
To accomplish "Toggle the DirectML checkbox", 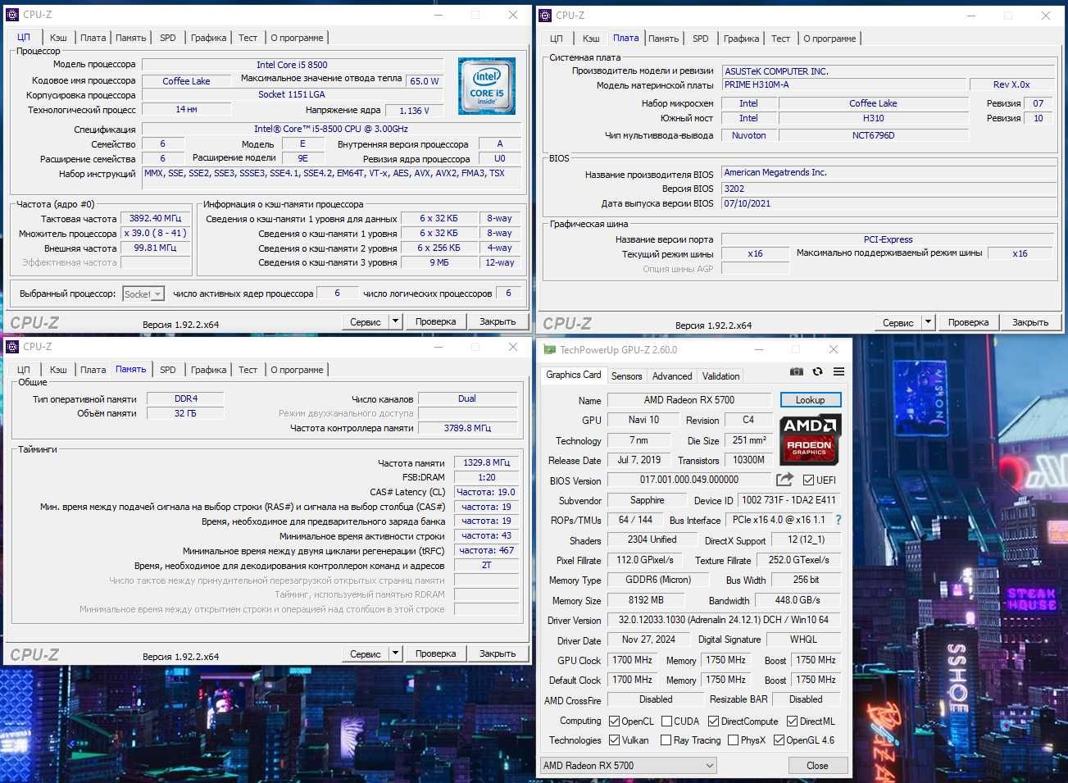I will pos(792,722).
